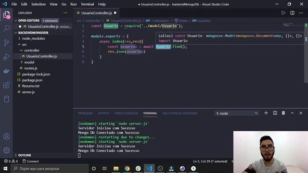Screen dimensions: 308x173
Task: Show errors and warnings count
Action: [x=11, y=161]
